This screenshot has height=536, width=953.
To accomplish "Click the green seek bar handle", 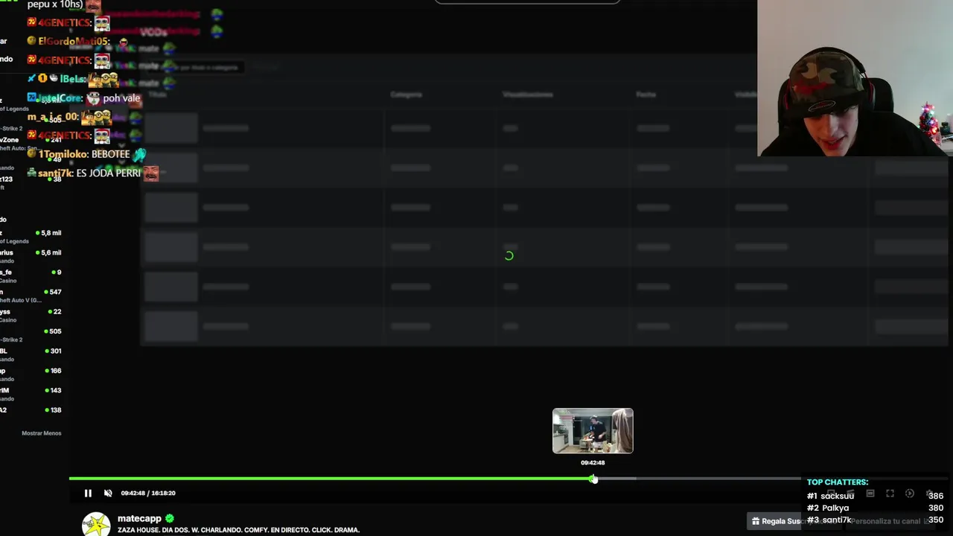I will point(593,479).
